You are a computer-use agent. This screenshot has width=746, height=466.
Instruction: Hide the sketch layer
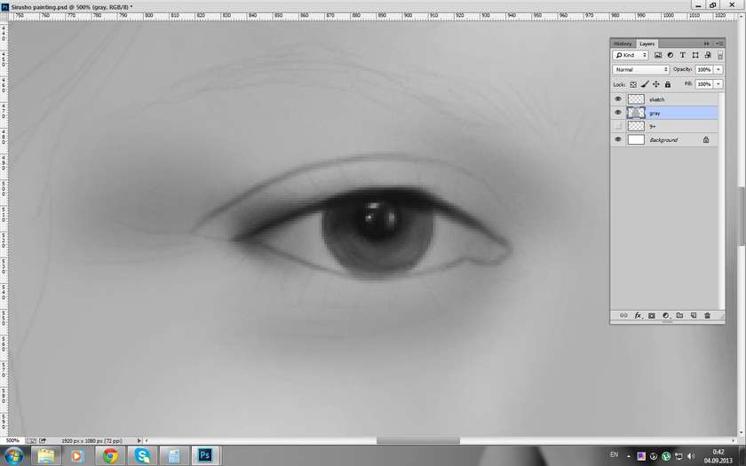pyautogui.click(x=618, y=99)
